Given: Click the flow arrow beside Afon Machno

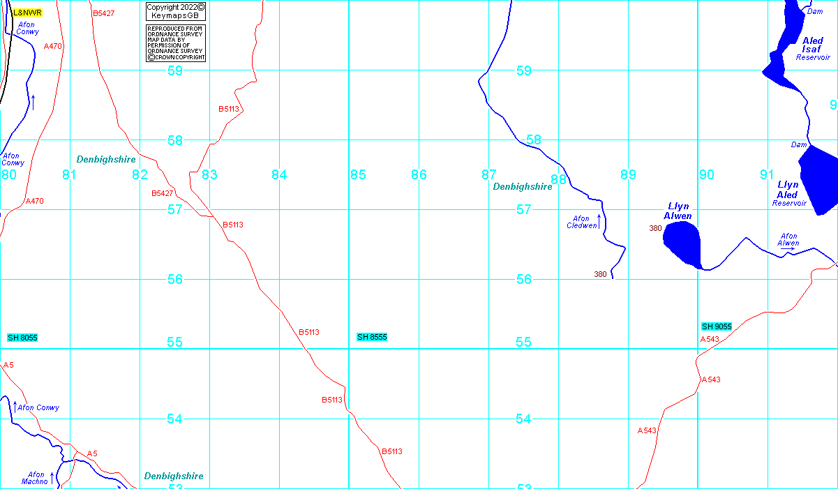Looking at the screenshot, I should point(52,476).
